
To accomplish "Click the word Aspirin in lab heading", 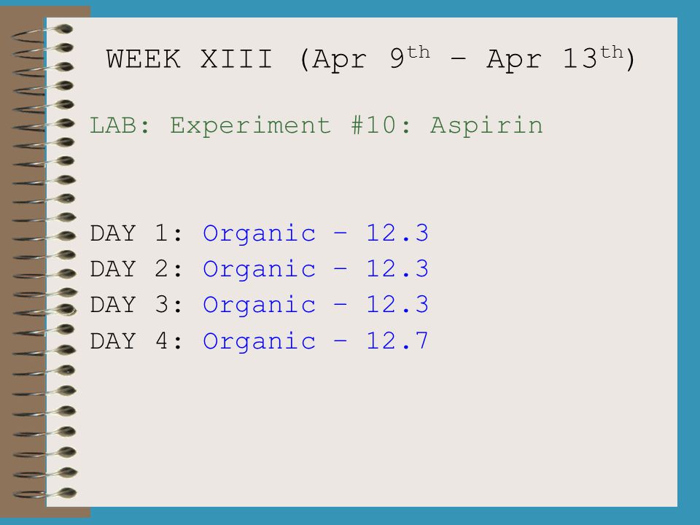I will click(x=486, y=126).
